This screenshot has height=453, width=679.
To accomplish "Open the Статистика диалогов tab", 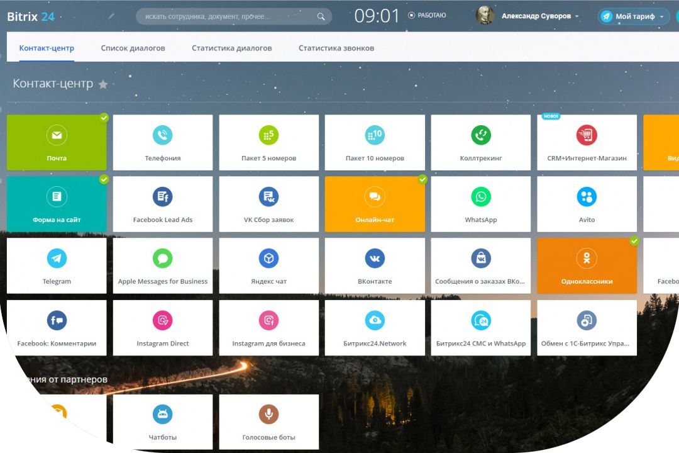I will 231,48.
